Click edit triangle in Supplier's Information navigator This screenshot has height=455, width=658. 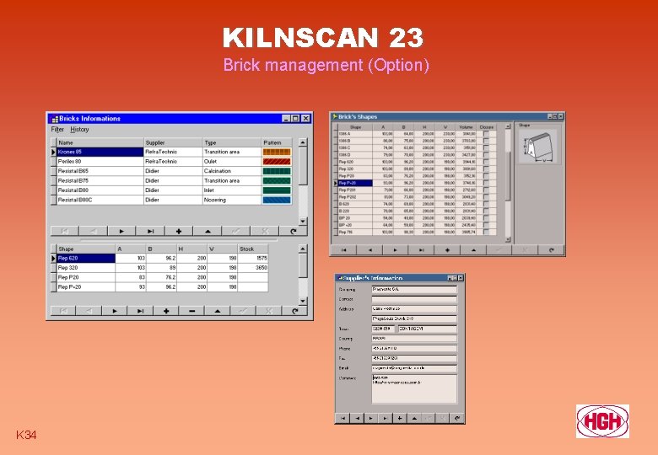pyautogui.click(x=414, y=418)
